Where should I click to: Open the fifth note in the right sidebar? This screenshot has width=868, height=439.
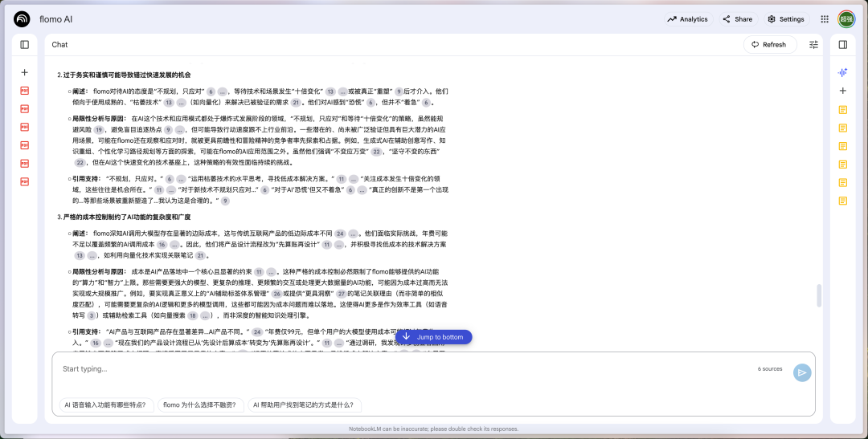point(842,183)
